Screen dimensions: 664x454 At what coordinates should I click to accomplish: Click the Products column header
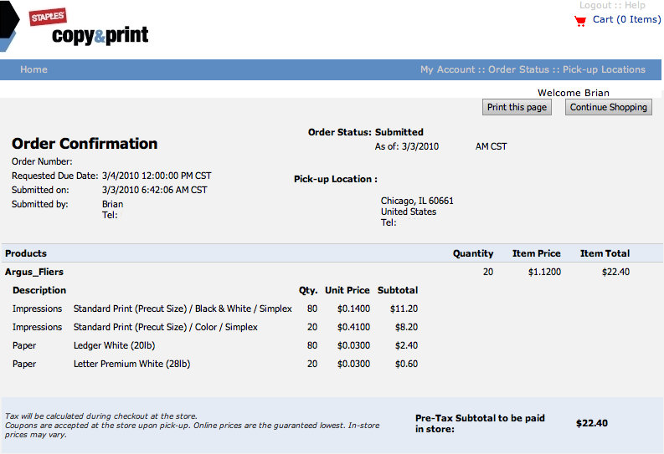coord(26,253)
